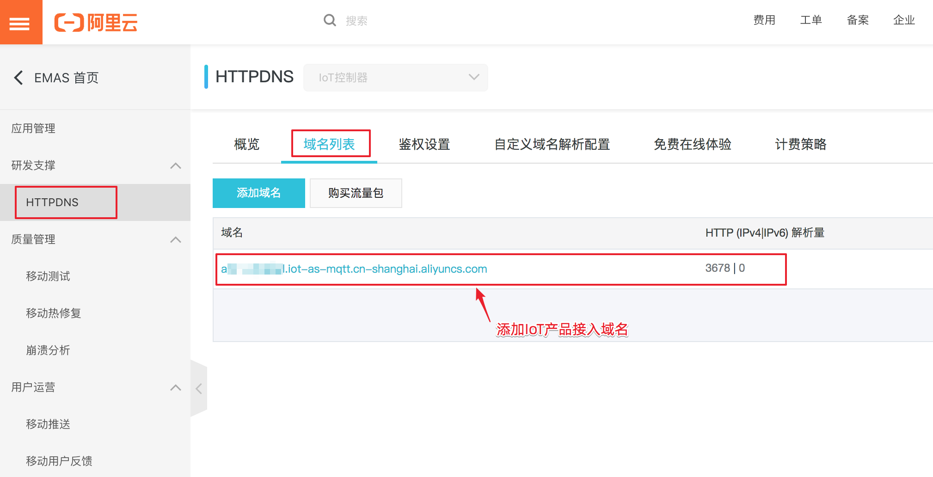The image size is (933, 477).
Task: Click the 购买流量包 button
Action: point(356,193)
